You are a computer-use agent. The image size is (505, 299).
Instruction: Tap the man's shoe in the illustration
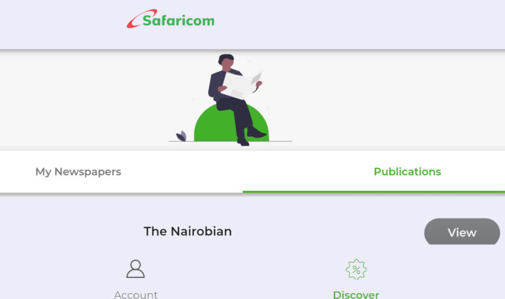256,133
